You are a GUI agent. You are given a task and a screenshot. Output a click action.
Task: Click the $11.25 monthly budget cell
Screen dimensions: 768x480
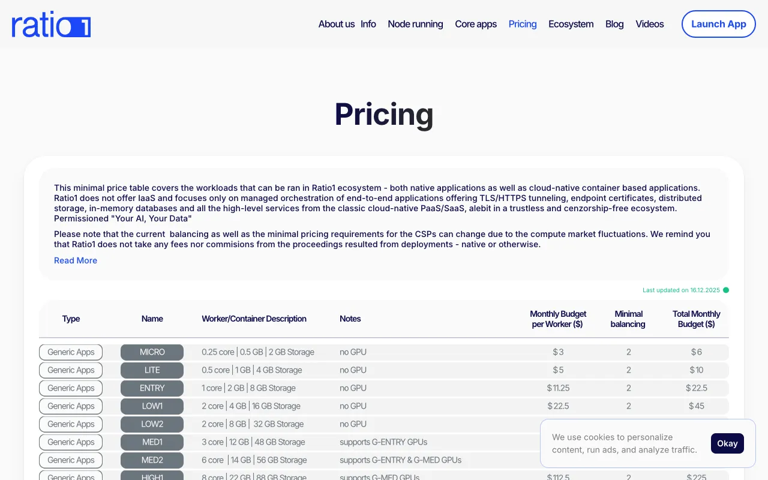coord(558,388)
